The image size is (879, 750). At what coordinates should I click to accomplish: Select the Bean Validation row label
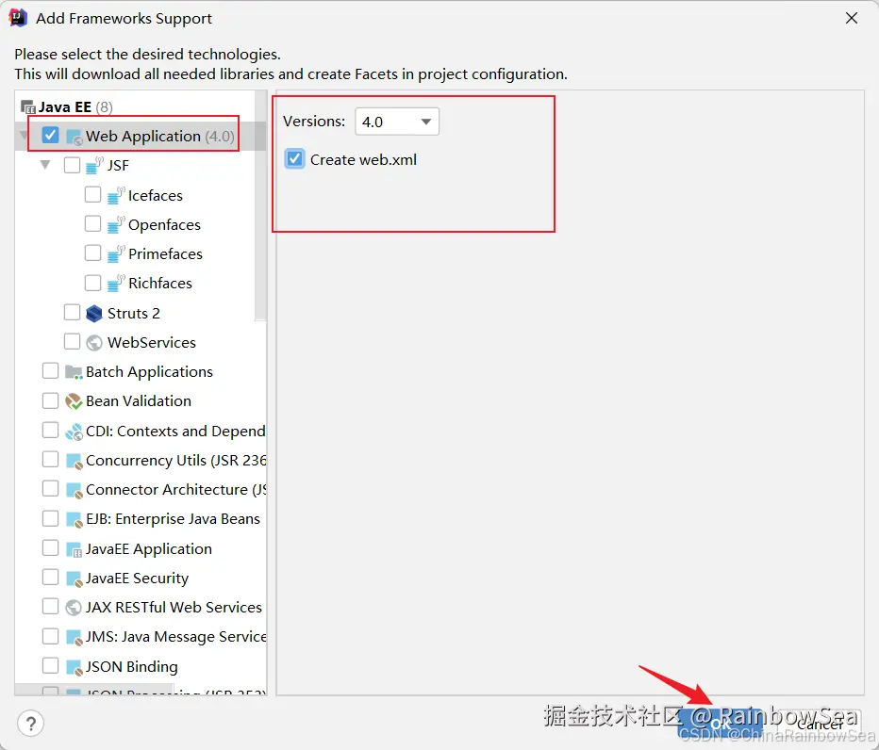[x=139, y=401]
